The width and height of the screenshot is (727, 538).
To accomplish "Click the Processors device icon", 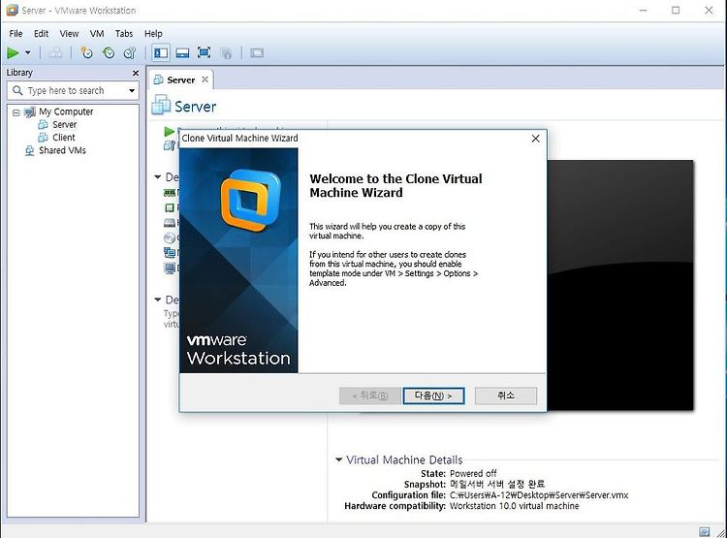I will pyautogui.click(x=170, y=207).
